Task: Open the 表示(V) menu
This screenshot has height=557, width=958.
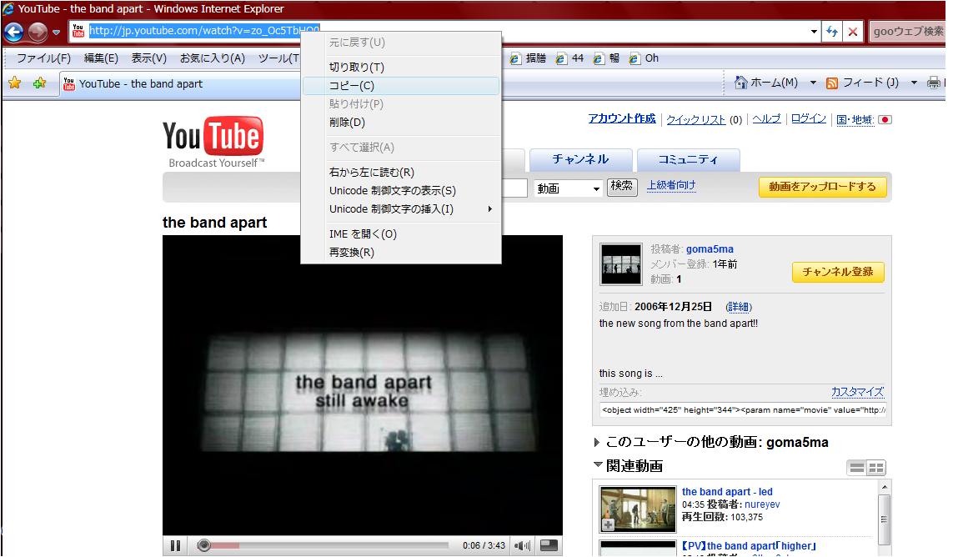Action: [149, 58]
